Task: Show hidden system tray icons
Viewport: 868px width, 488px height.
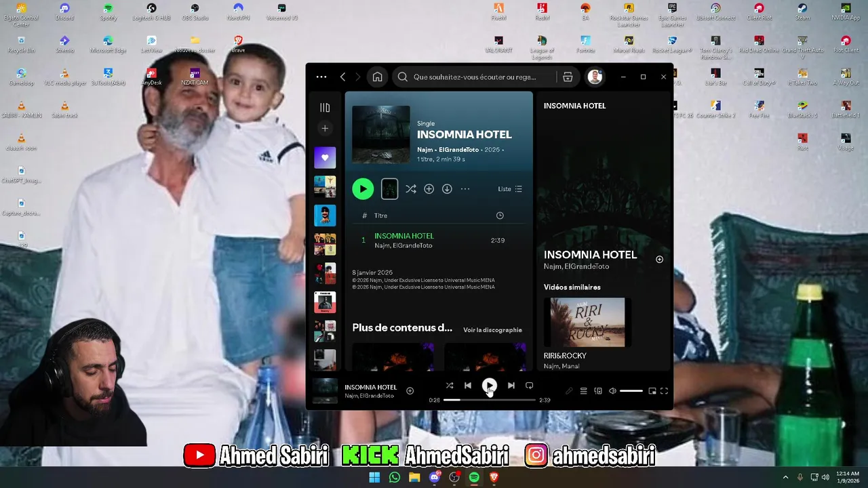Action: (785, 477)
